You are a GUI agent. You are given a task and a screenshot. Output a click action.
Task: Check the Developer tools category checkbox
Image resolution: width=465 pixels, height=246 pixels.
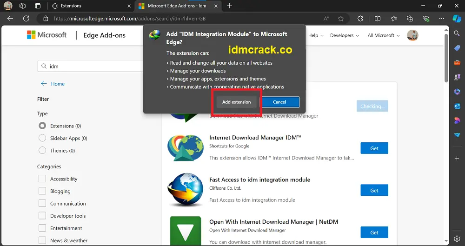[42, 216]
